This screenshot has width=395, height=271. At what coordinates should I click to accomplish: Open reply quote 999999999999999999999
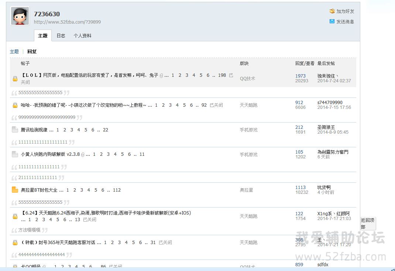coord(47,117)
